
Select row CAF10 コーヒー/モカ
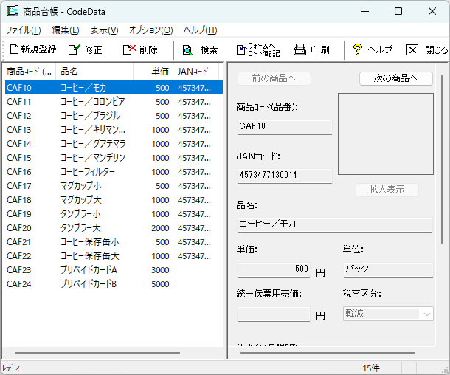click(x=114, y=88)
